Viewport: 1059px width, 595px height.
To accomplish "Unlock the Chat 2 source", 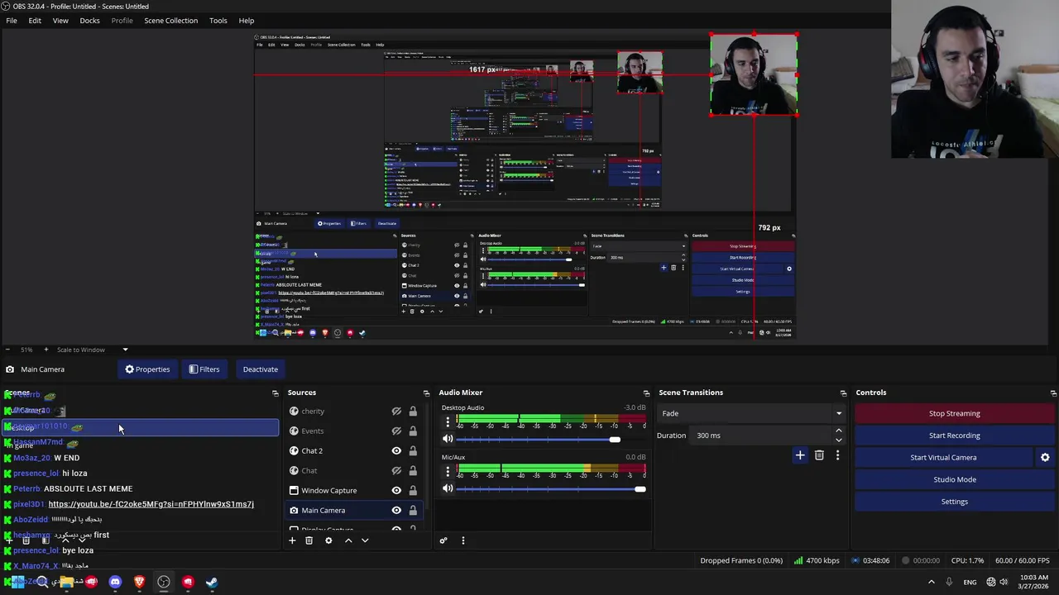I will (x=413, y=450).
